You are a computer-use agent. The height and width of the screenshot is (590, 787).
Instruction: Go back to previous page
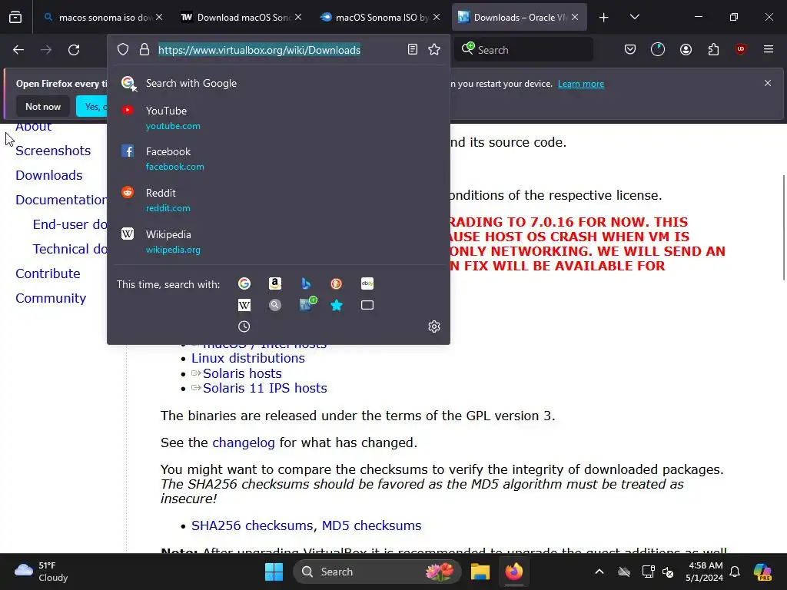click(x=18, y=50)
